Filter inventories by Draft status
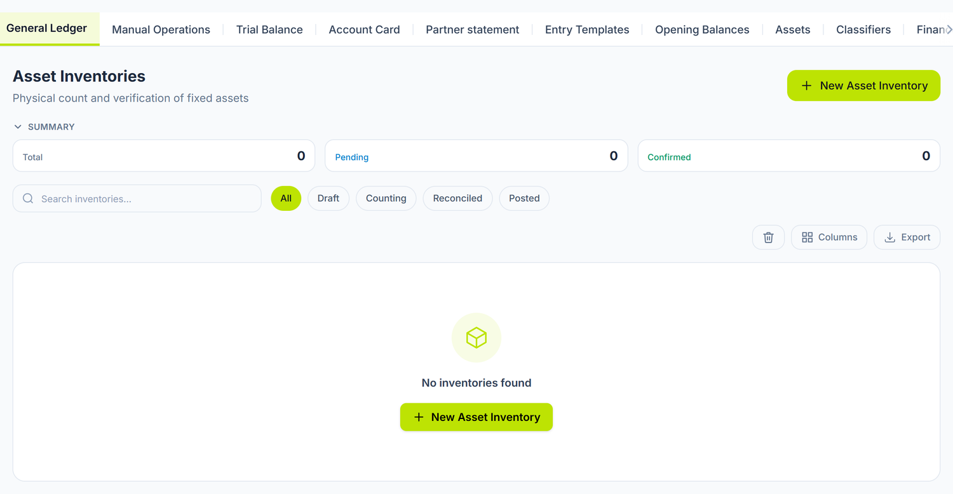The width and height of the screenshot is (953, 494). 328,198
